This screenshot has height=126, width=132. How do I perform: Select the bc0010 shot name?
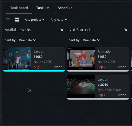coord(103,85)
